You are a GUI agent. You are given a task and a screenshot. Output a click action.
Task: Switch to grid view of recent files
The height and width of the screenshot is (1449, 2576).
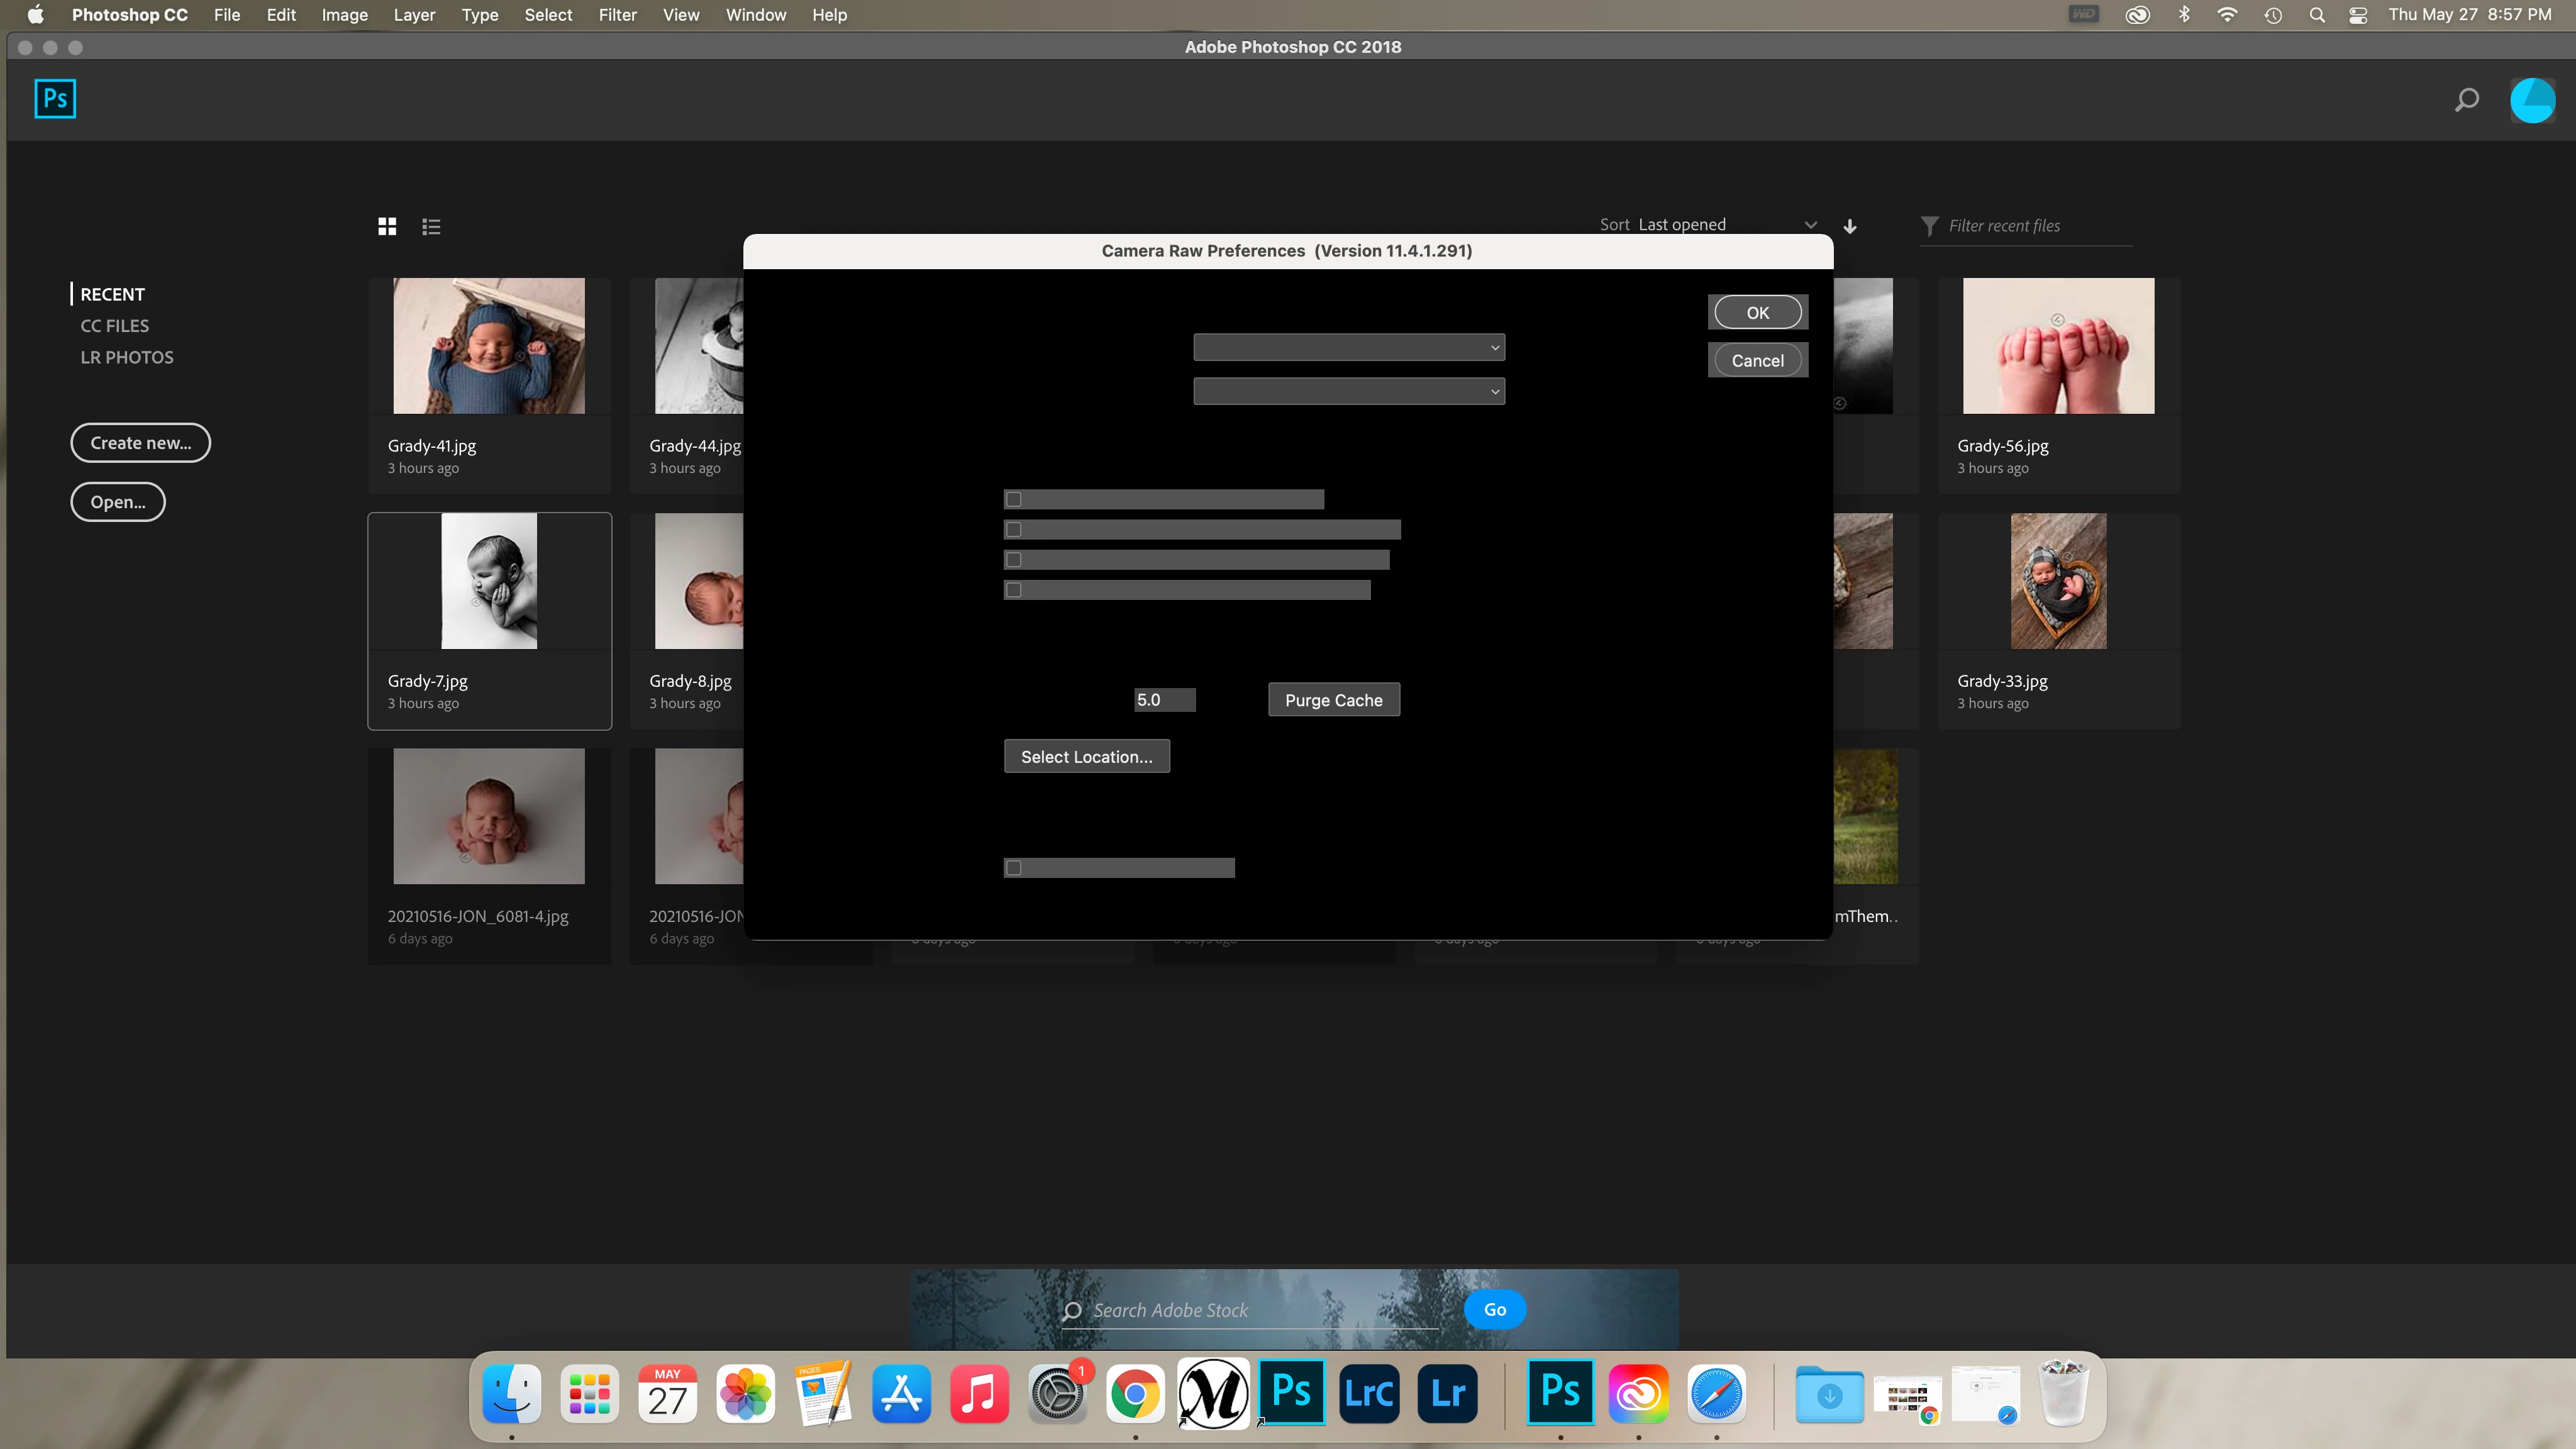[x=387, y=226]
